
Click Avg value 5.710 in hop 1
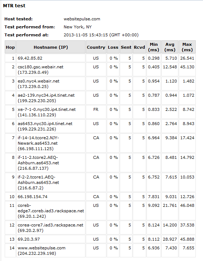171,58
